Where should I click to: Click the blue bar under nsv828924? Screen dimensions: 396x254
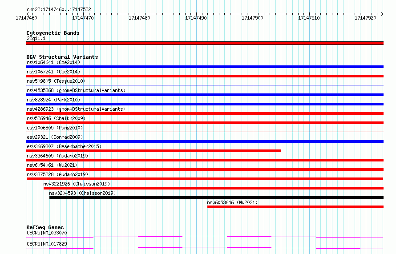click(205, 104)
